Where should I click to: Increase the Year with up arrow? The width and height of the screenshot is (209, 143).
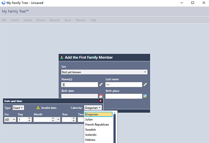(x=73, y=118)
